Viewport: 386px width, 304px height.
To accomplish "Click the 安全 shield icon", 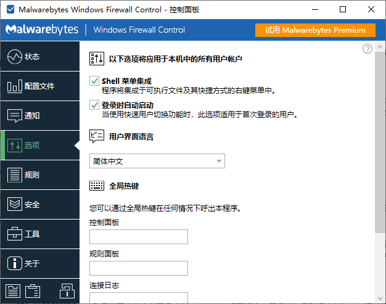I will pos(15,204).
